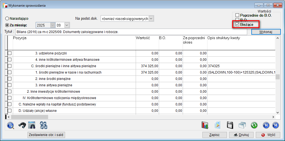Open the bar chart icon
The height and width of the screenshot is (141, 285).
tap(205, 125)
